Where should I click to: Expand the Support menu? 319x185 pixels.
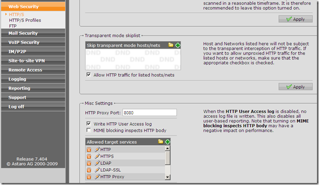pos(33,97)
